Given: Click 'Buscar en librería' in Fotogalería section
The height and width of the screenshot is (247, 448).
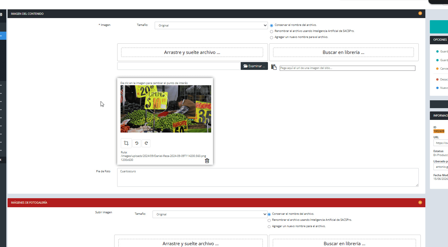Looking at the screenshot, I should pos(344,243).
